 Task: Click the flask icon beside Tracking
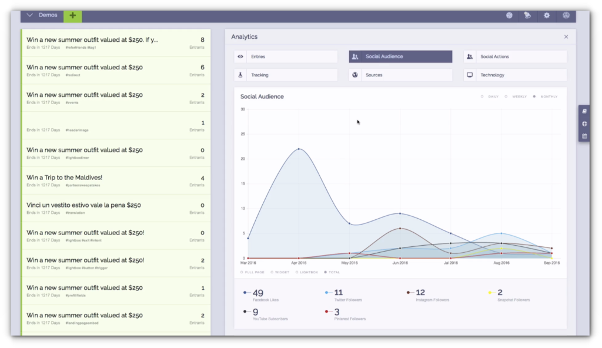240,75
